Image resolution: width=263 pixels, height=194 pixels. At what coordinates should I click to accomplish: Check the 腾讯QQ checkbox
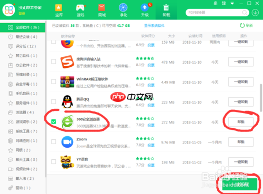(54, 101)
